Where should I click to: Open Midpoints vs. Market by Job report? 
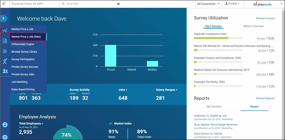(215, 116)
